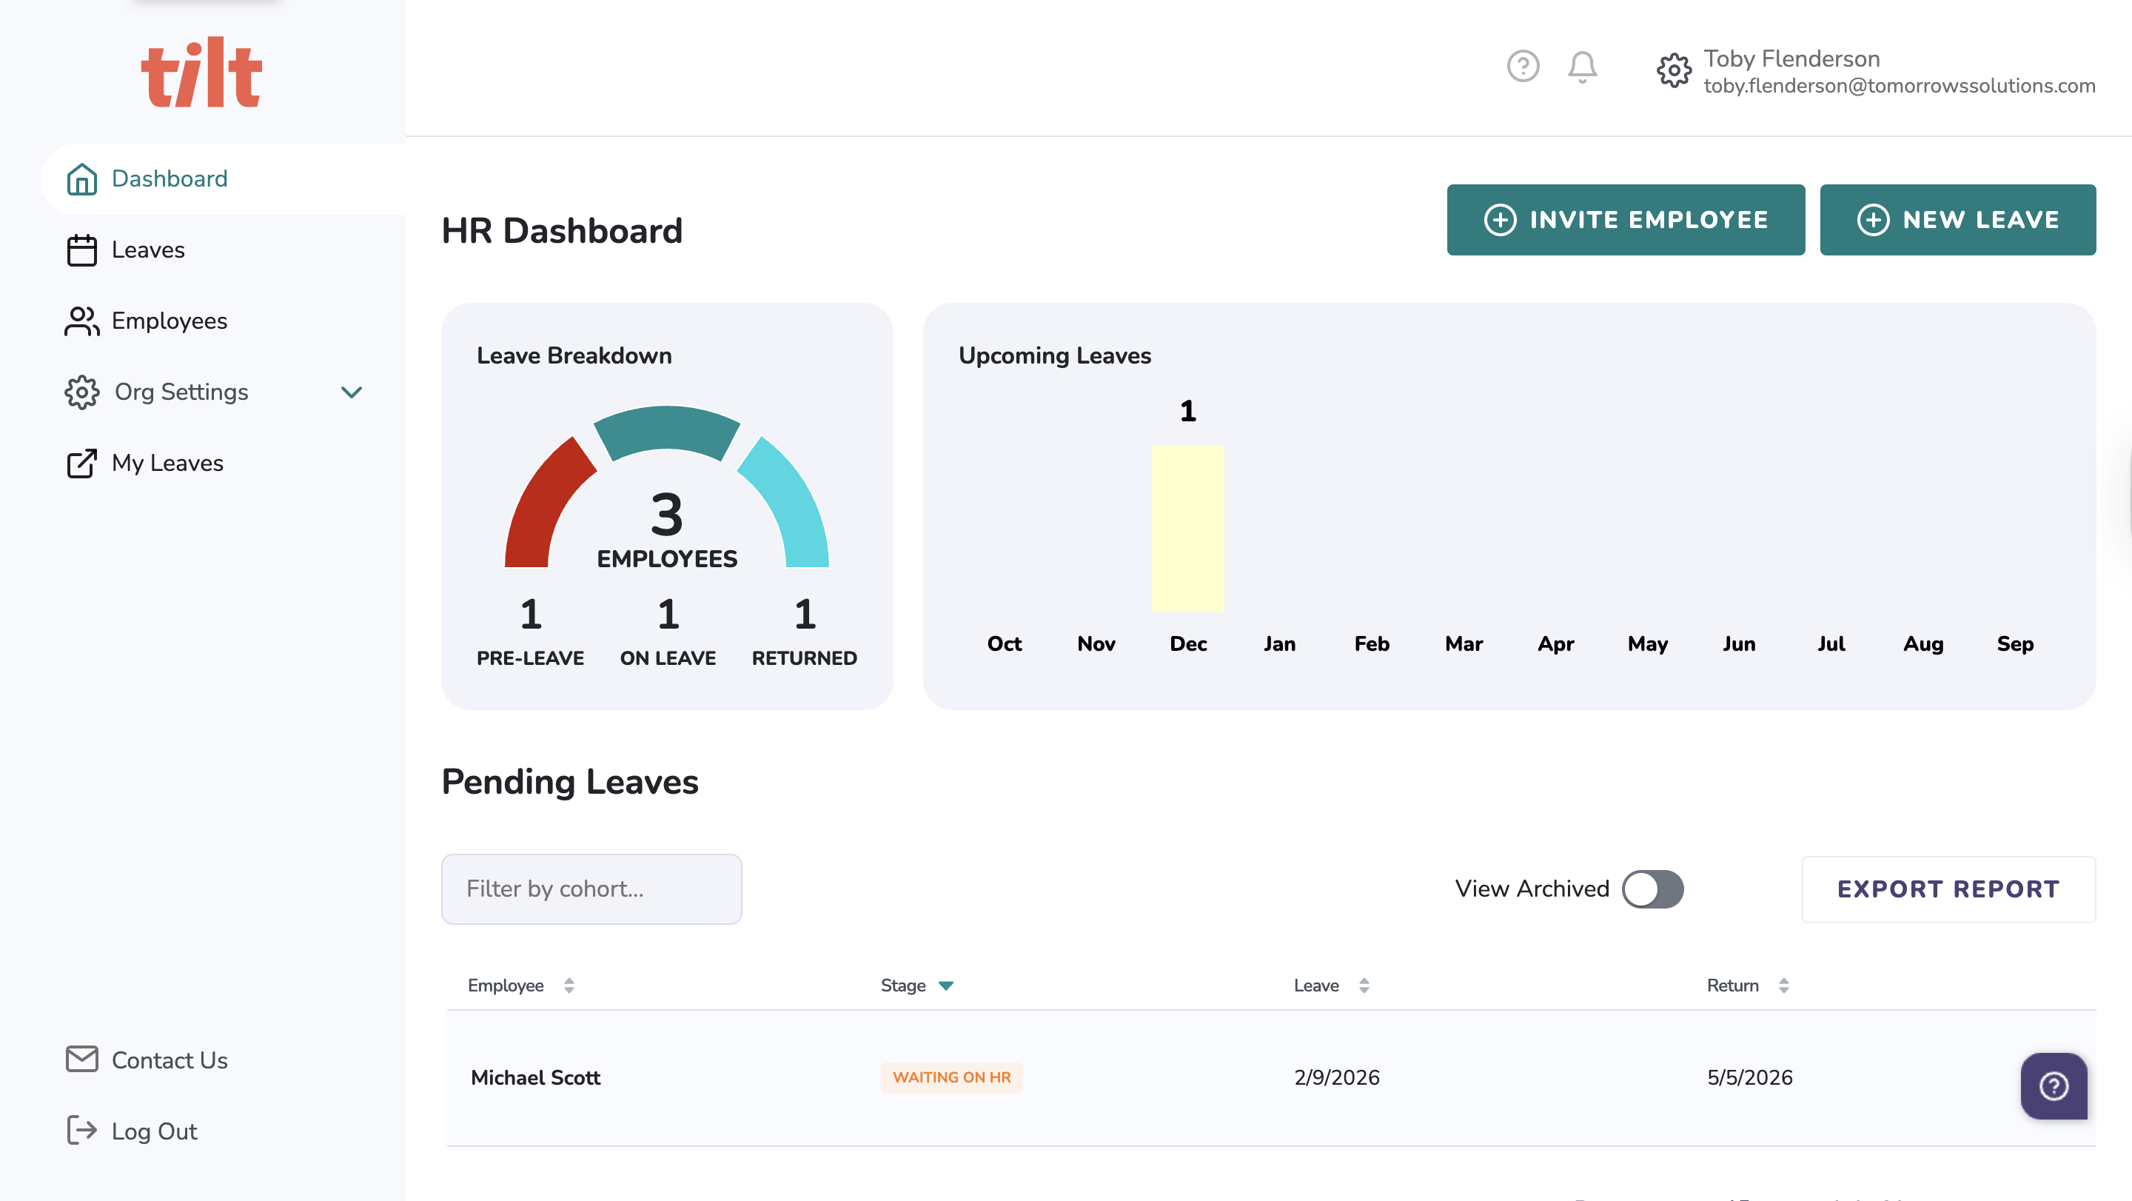Click the yellow December bar in chart
Screen dimensions: 2132x1201
coord(1187,528)
